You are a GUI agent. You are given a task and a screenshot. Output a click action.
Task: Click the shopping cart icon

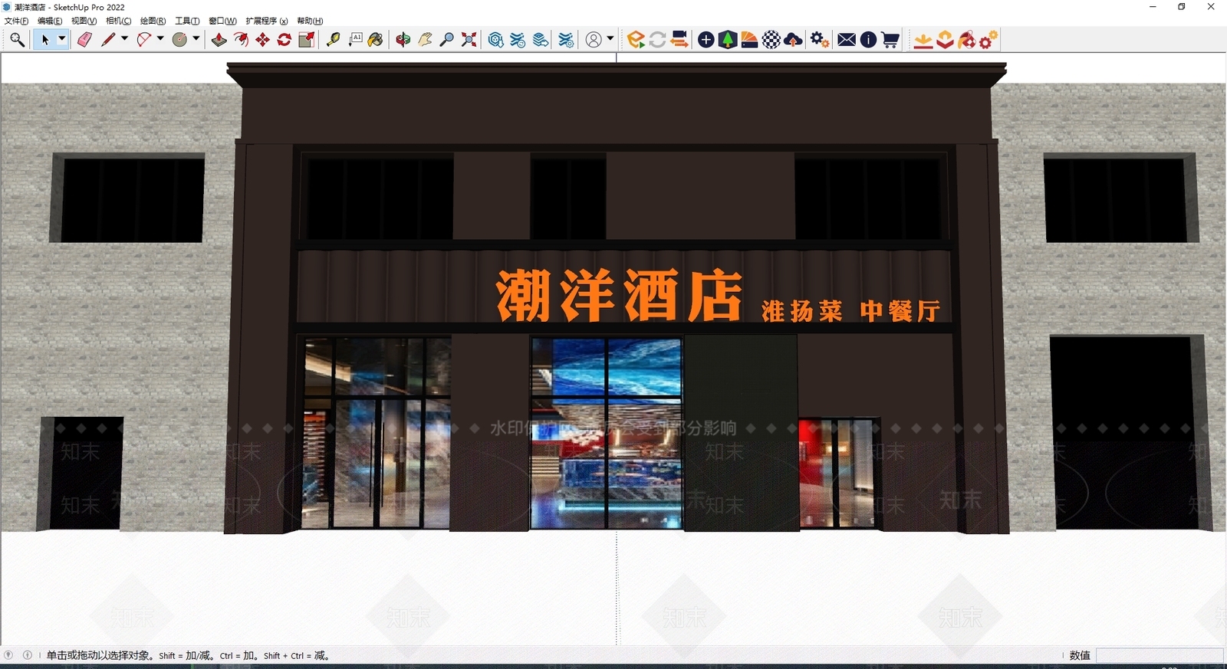point(890,40)
